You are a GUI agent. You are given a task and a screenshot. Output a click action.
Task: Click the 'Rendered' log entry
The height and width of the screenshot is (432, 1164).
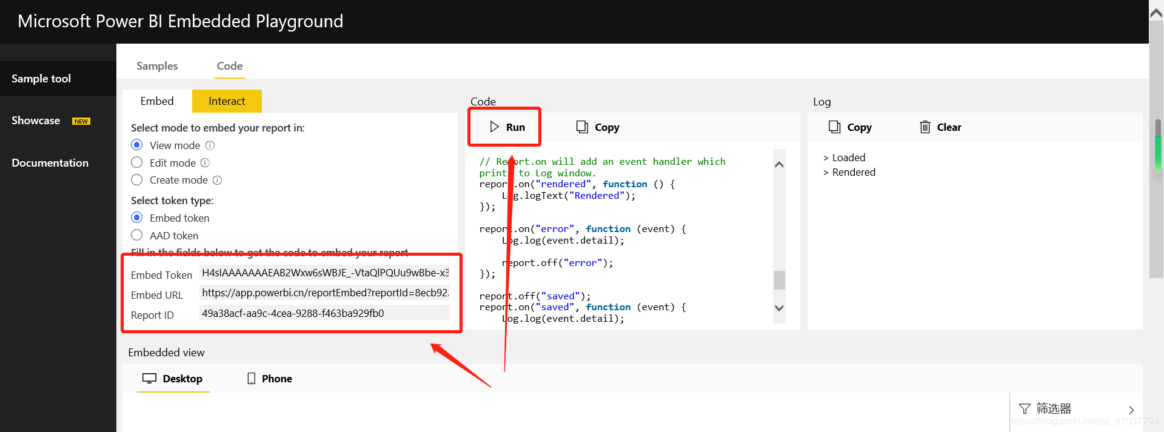(854, 172)
